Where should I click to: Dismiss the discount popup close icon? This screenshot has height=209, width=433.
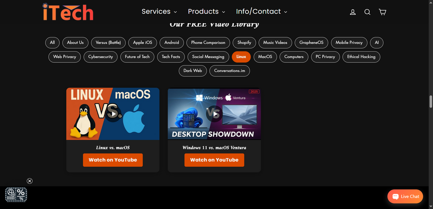click(x=30, y=181)
